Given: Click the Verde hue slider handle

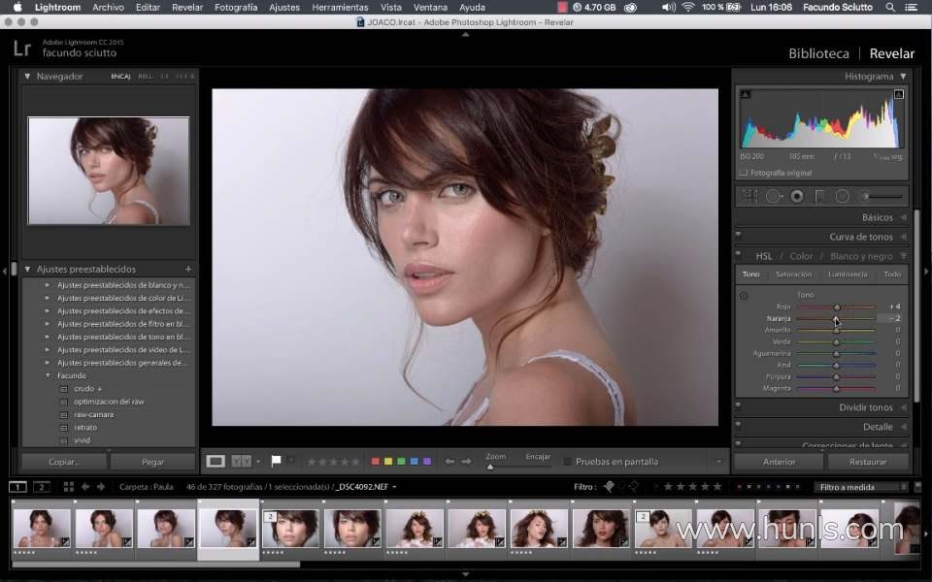Looking at the screenshot, I should tap(836, 342).
